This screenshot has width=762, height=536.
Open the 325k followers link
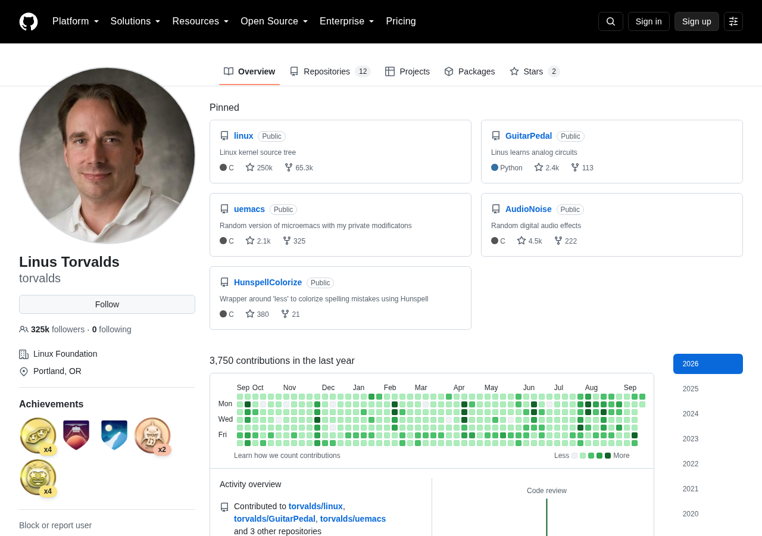tap(52, 329)
